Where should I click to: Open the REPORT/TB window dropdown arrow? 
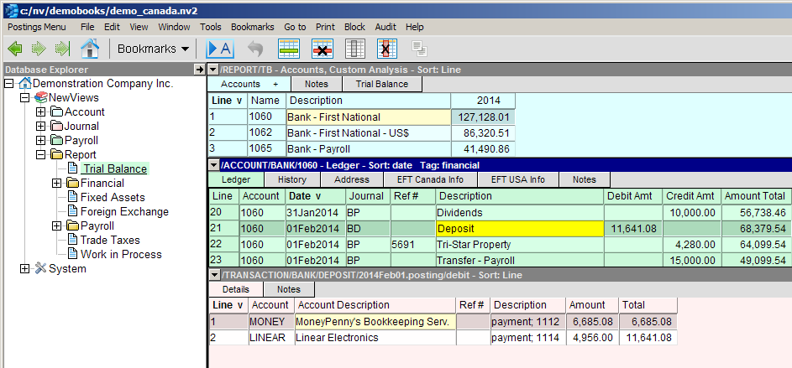[213, 70]
